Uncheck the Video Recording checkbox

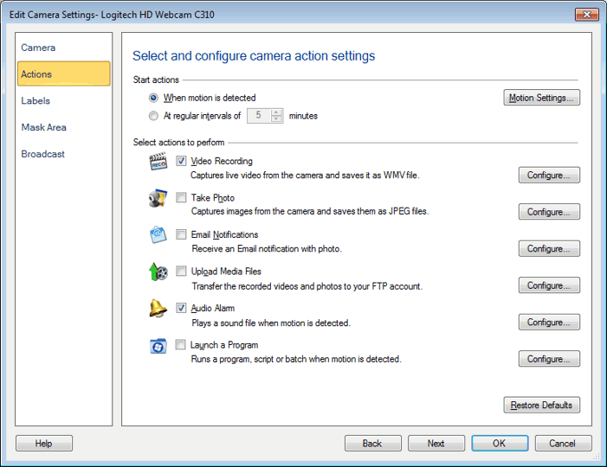click(x=181, y=161)
